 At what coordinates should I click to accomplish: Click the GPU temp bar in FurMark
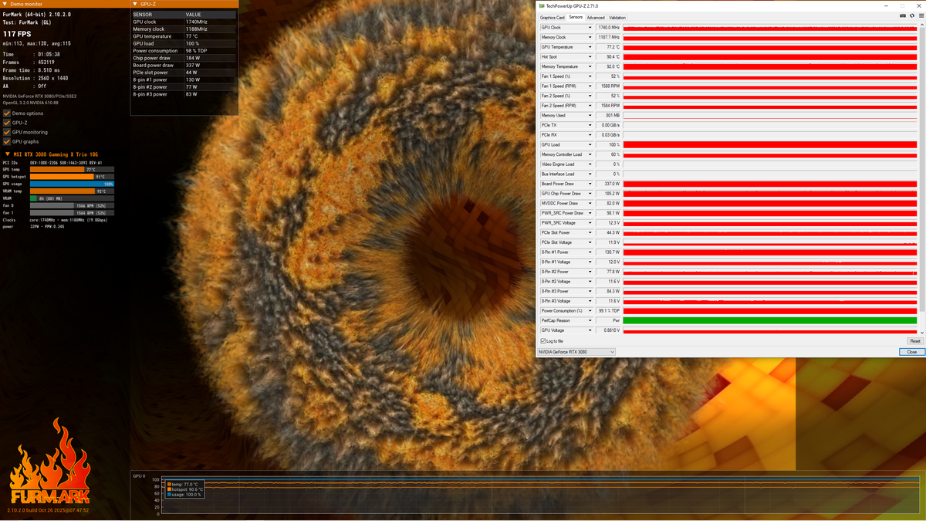click(x=72, y=170)
